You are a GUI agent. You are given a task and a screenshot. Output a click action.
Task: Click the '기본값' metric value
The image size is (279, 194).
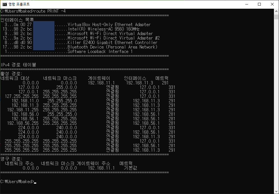[x=131, y=168]
